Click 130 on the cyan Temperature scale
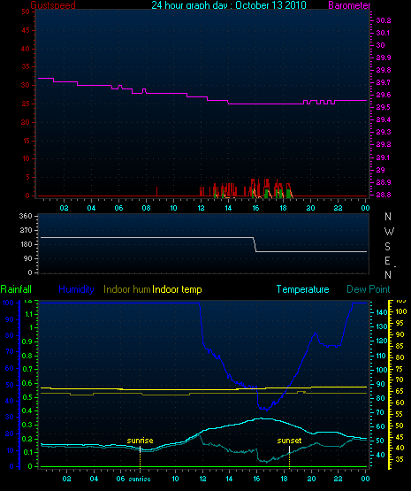The width and height of the screenshot is (411, 491). (x=381, y=326)
